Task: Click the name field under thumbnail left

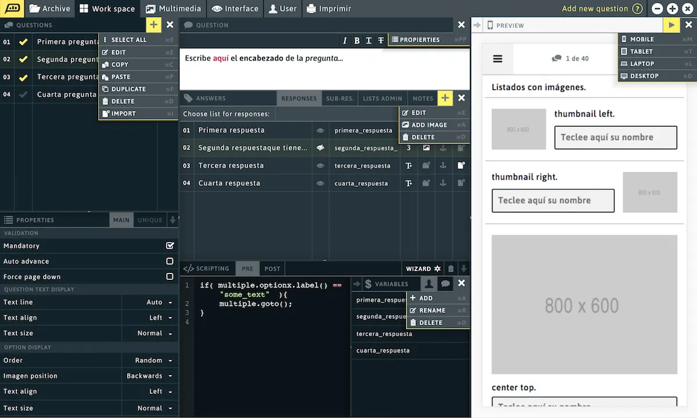Action: pos(615,138)
